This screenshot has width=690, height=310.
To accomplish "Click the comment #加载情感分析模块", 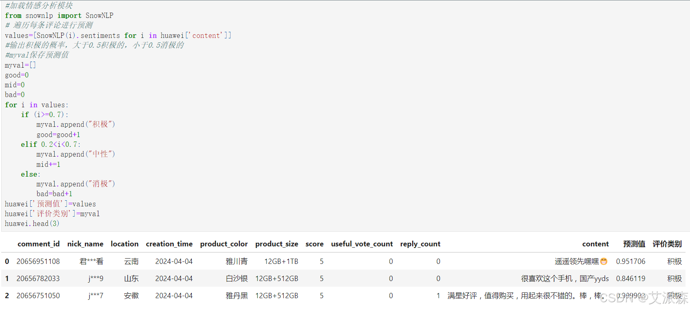I will pos(39,5).
